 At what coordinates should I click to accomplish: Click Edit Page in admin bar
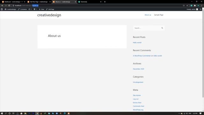(x=50, y=9)
